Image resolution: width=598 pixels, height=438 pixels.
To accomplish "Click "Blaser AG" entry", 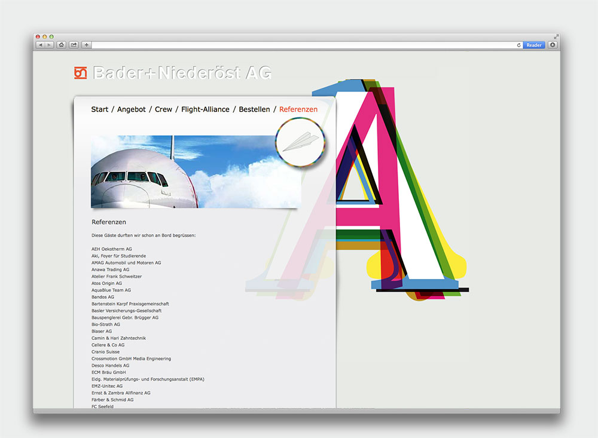I will tap(102, 331).
